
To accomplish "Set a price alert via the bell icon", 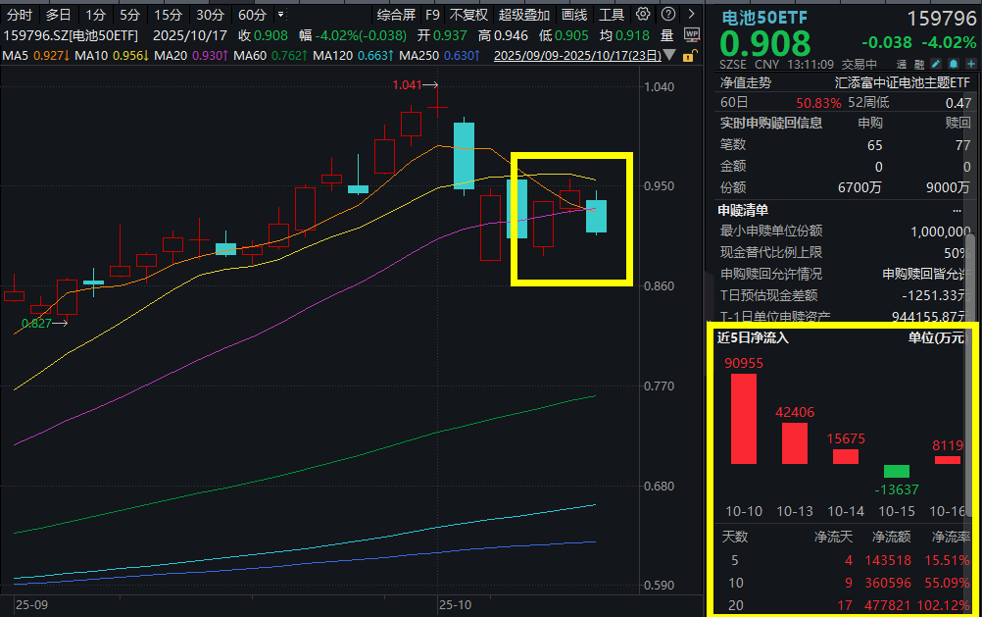I will point(953,63).
